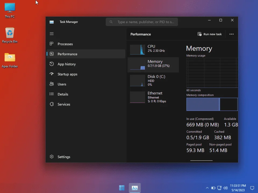Screen dimensions: 258x193
Task: Click the Details list icon
Action: [x=52, y=94]
